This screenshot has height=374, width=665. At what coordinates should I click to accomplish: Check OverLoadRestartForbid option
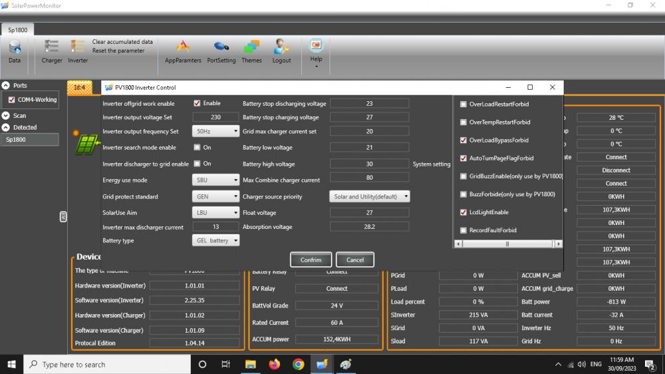click(463, 104)
